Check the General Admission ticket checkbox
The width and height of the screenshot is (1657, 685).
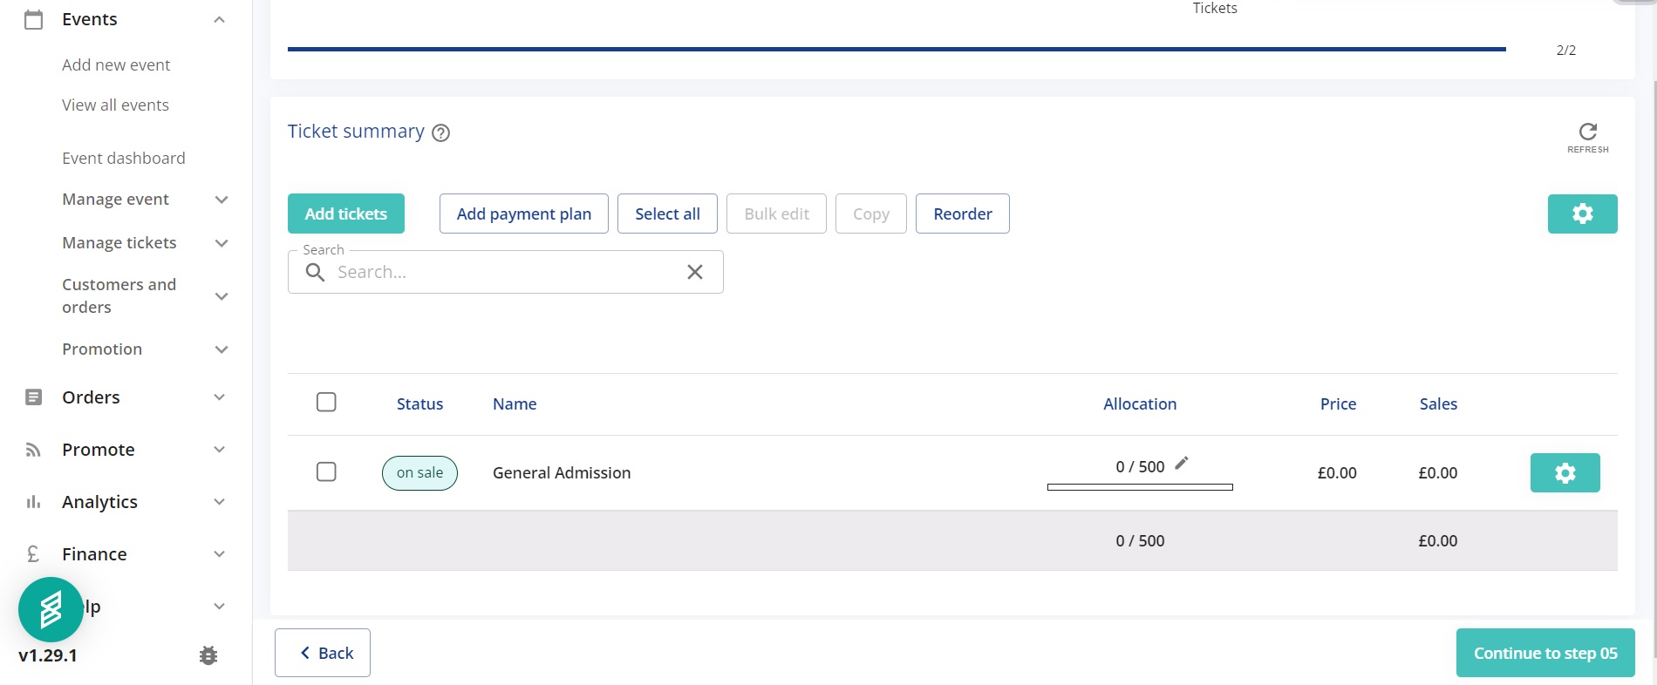[x=326, y=471]
